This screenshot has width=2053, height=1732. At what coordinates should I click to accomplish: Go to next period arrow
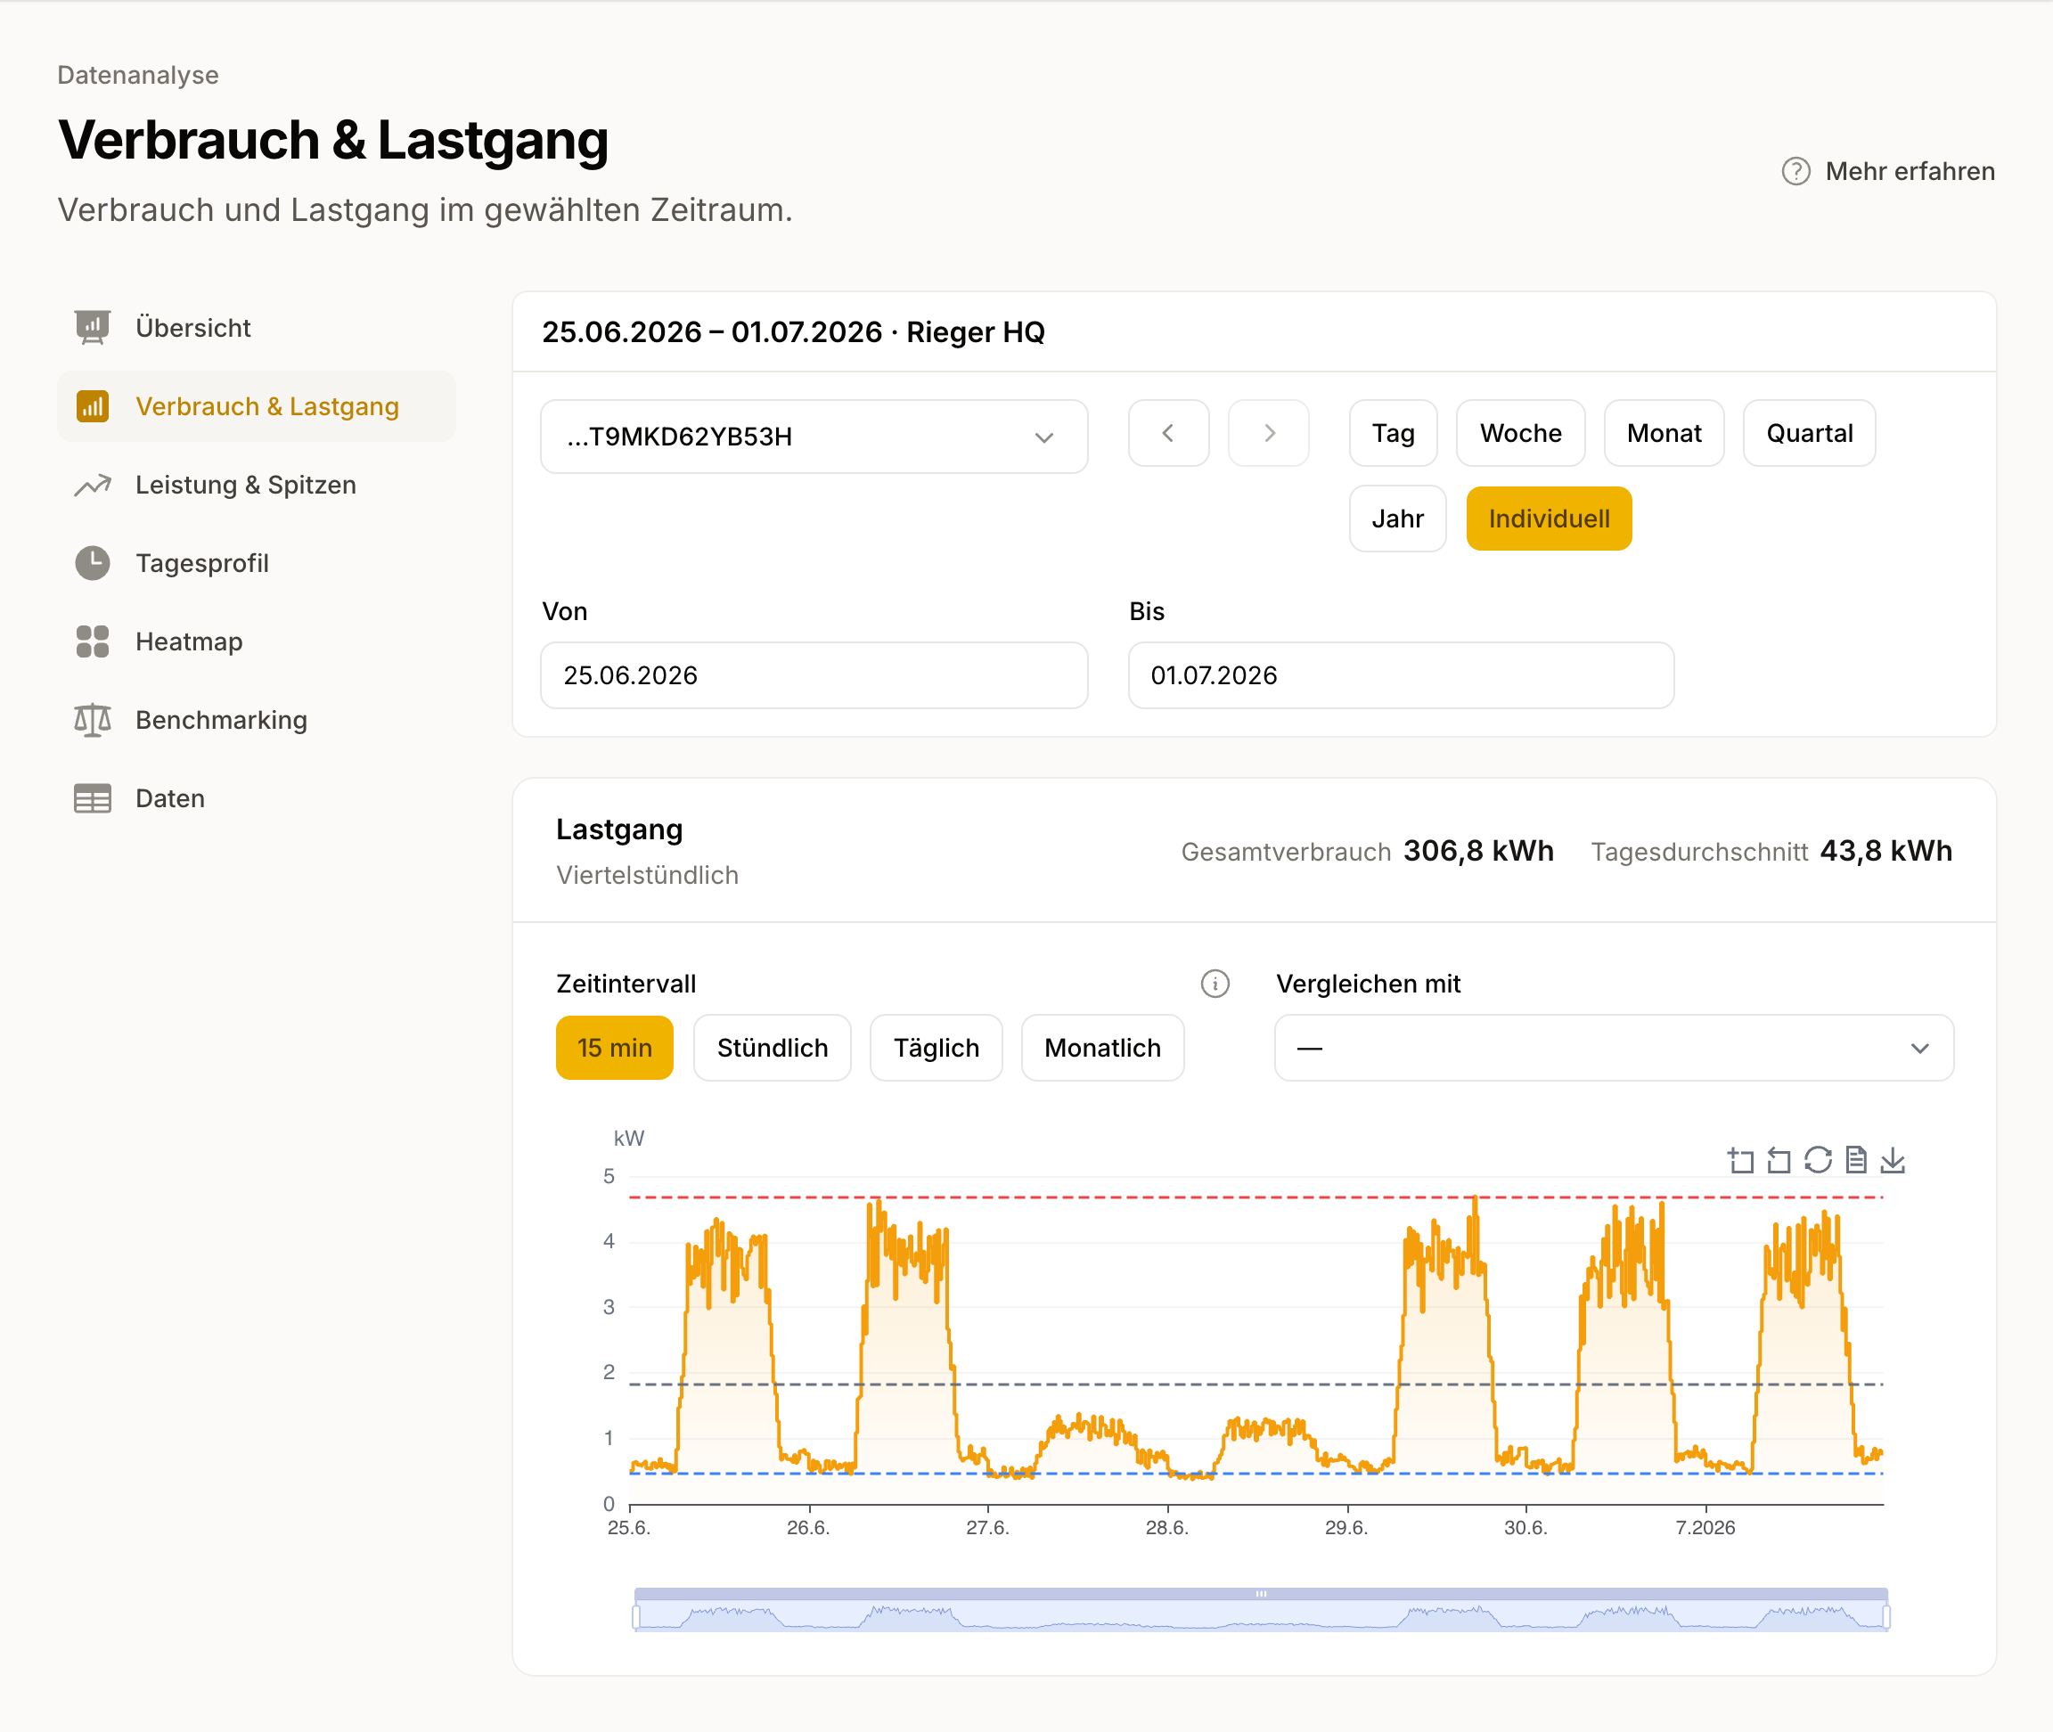pyautogui.click(x=1269, y=433)
